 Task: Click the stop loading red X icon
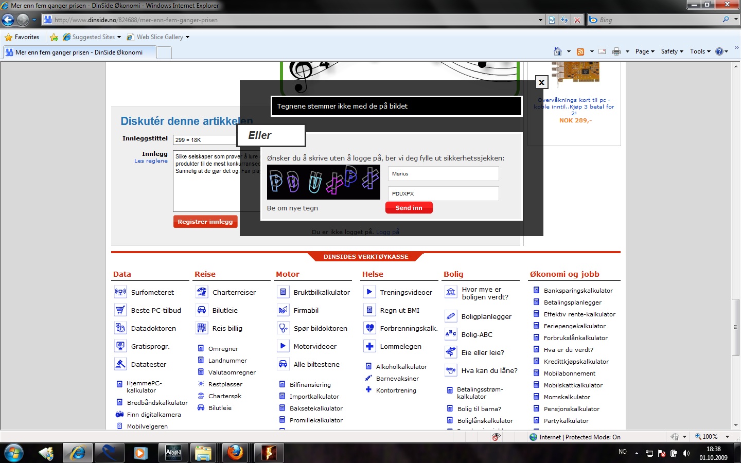(x=577, y=20)
